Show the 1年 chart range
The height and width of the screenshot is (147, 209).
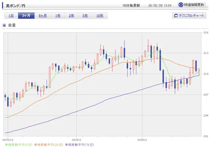click(x=58, y=16)
